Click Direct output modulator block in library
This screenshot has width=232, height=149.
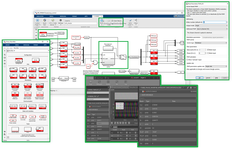(x=28, y=86)
